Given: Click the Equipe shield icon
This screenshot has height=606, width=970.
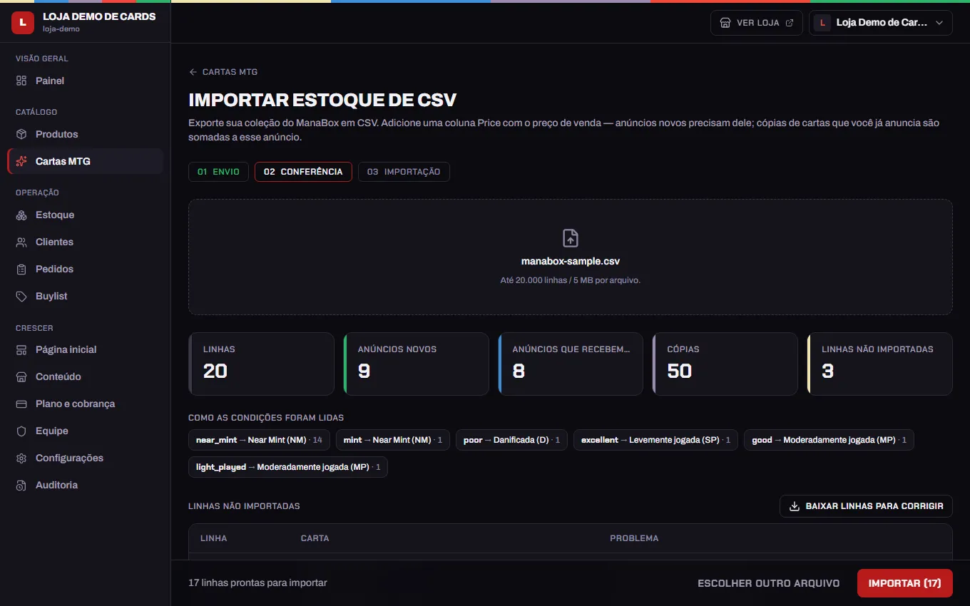Looking at the screenshot, I should tap(21, 431).
